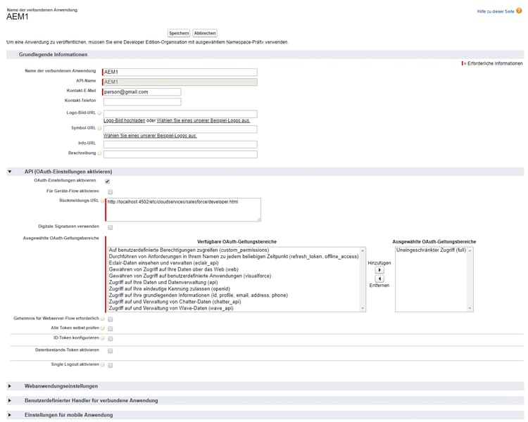
Task: Check ID-Token konfigurieren
Action: [x=110, y=338]
